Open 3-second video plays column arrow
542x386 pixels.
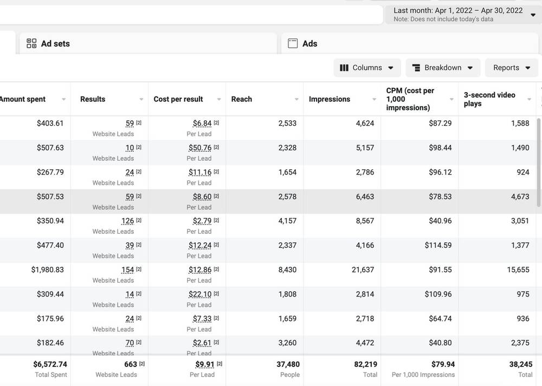click(x=529, y=99)
